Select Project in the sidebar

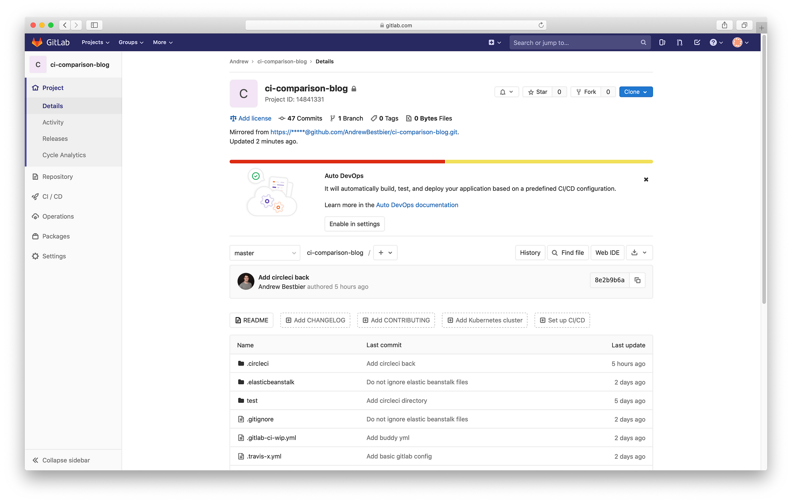coord(74,88)
